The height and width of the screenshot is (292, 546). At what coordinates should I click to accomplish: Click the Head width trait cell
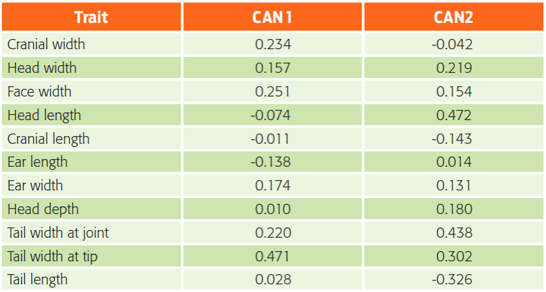42,68
